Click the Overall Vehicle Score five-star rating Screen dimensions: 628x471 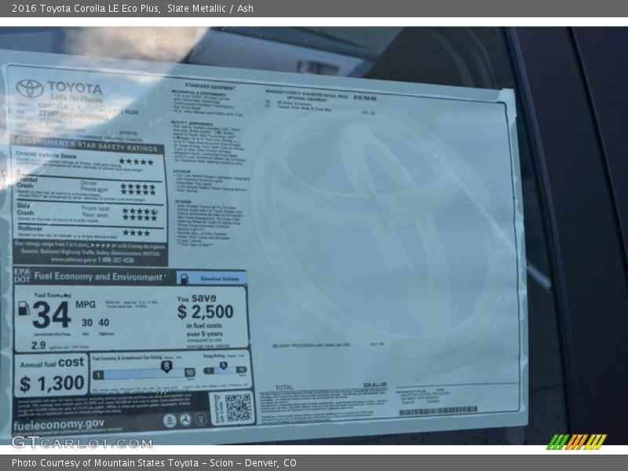(x=136, y=162)
